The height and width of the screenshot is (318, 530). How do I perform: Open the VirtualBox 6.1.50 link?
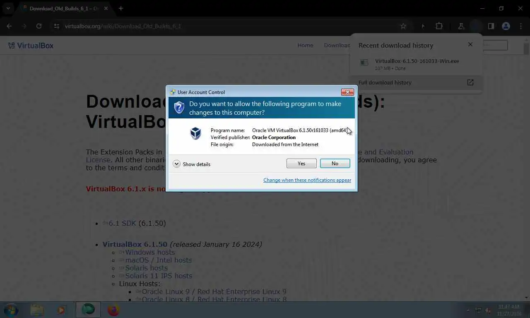(x=135, y=244)
